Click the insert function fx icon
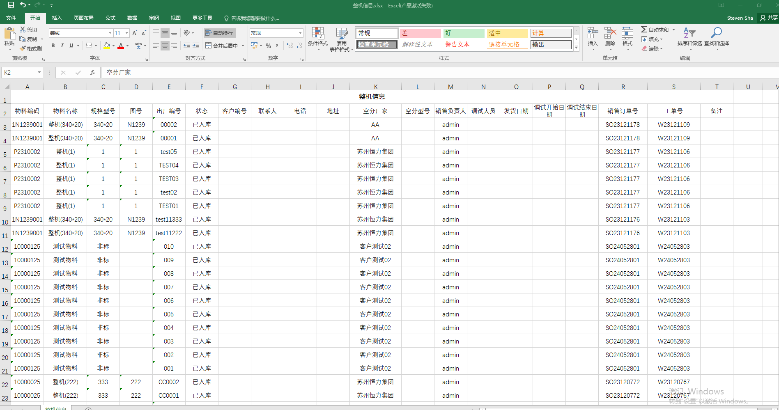The width and height of the screenshot is (779, 410). coord(93,73)
